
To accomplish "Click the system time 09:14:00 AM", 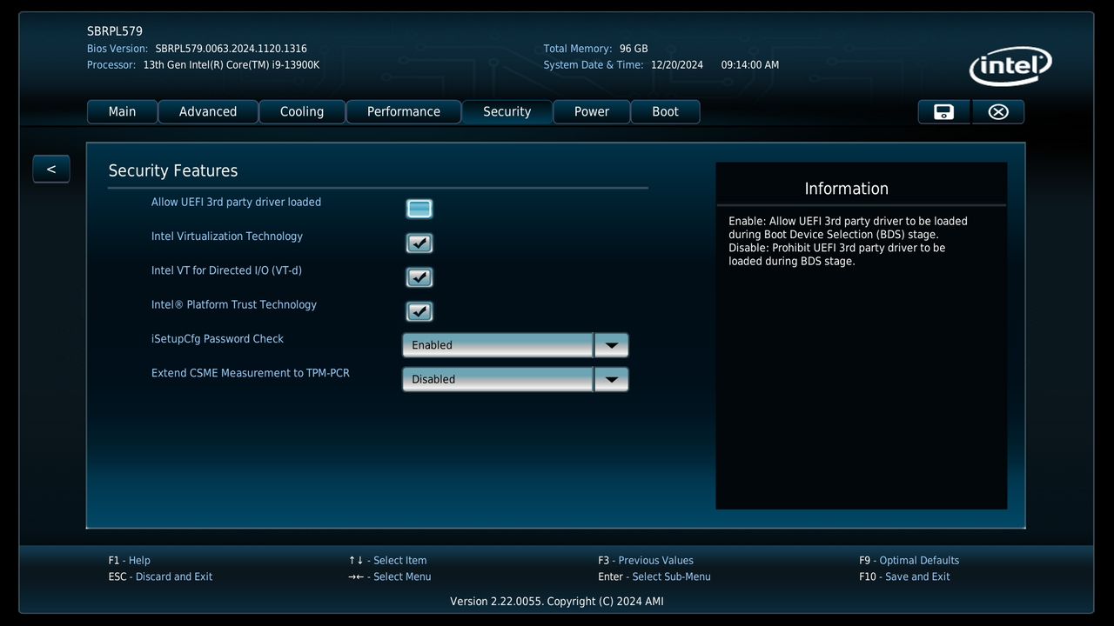I will pyautogui.click(x=750, y=65).
